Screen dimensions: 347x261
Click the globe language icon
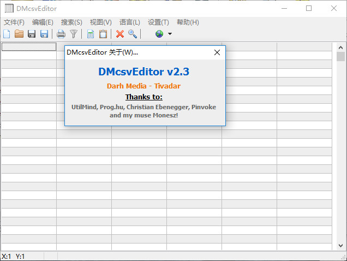click(159, 34)
